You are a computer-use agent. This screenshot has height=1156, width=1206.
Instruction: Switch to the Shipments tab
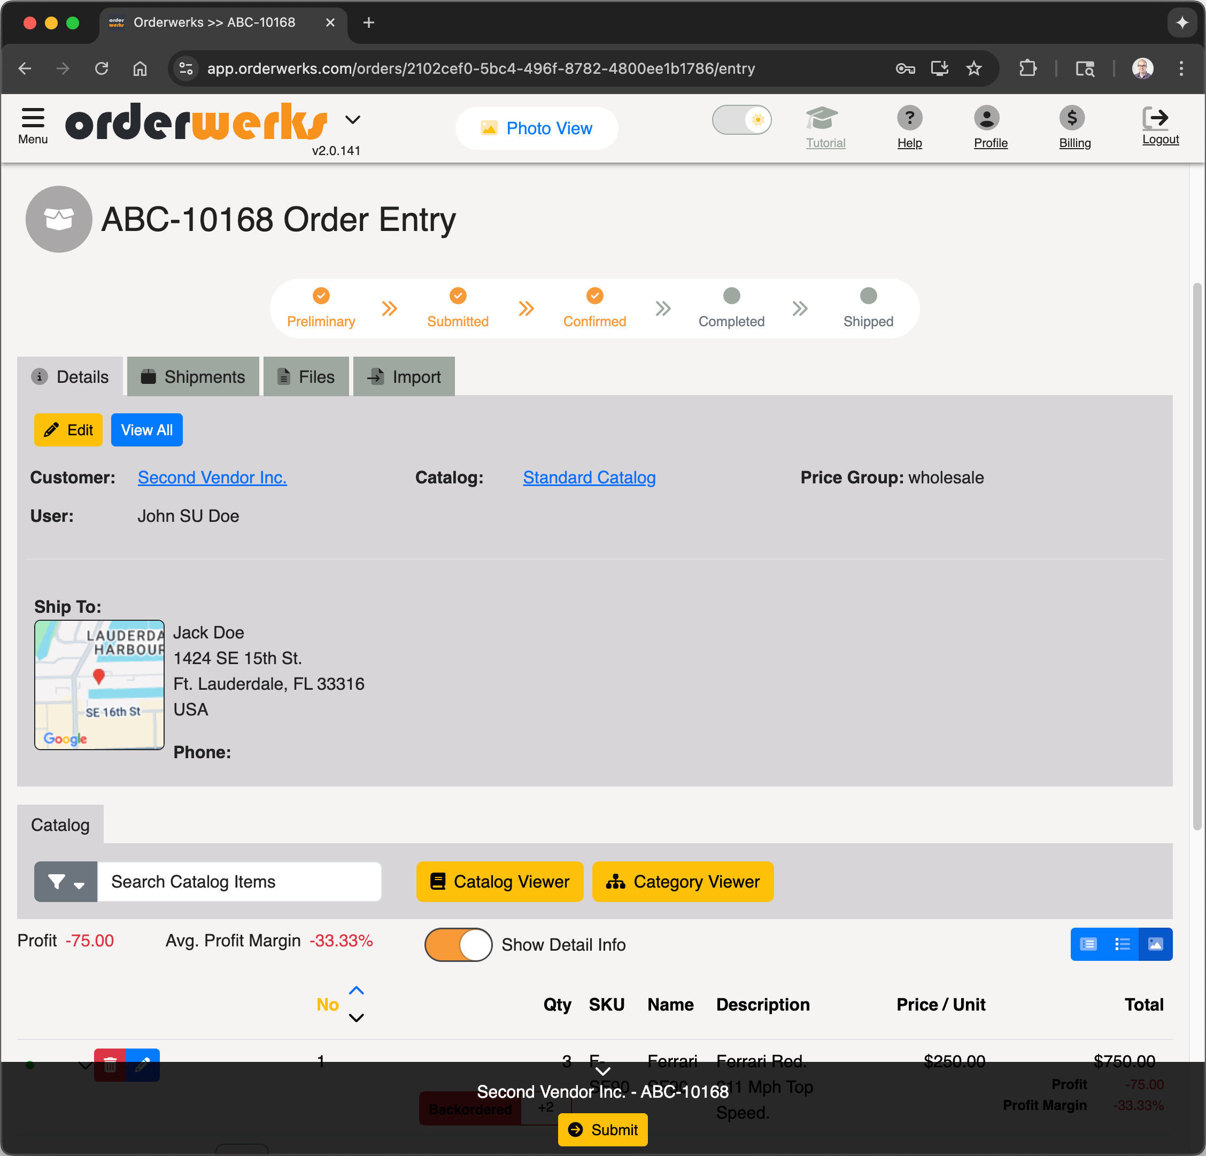pyautogui.click(x=192, y=376)
